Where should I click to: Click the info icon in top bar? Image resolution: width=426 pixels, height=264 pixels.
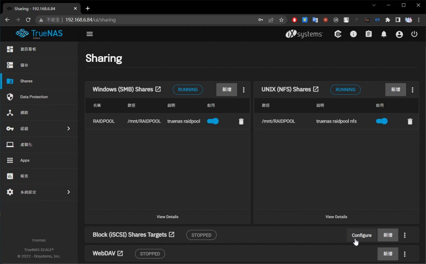click(x=353, y=34)
